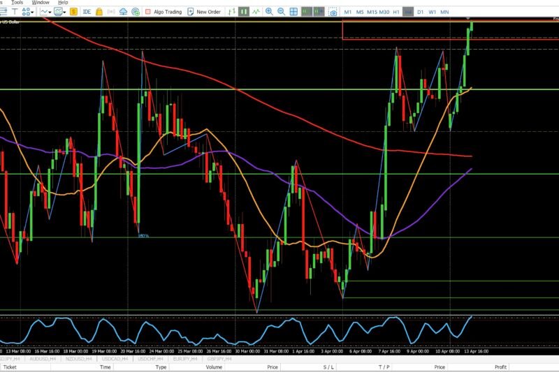Viewport: 559px width, 372px height.
Task: Toggle chart shift
Action: [x=319, y=12]
